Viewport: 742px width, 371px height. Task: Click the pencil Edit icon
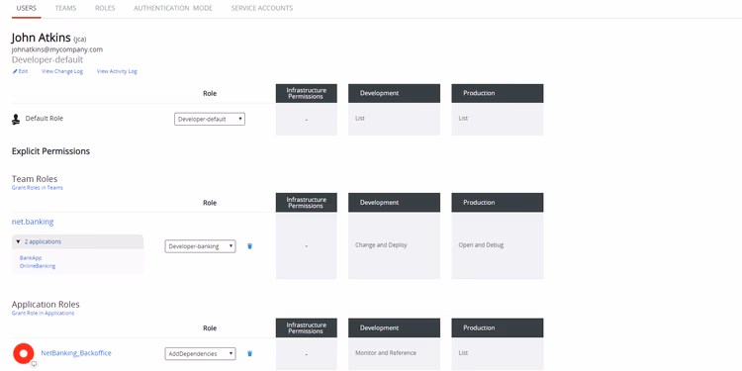tap(15, 71)
